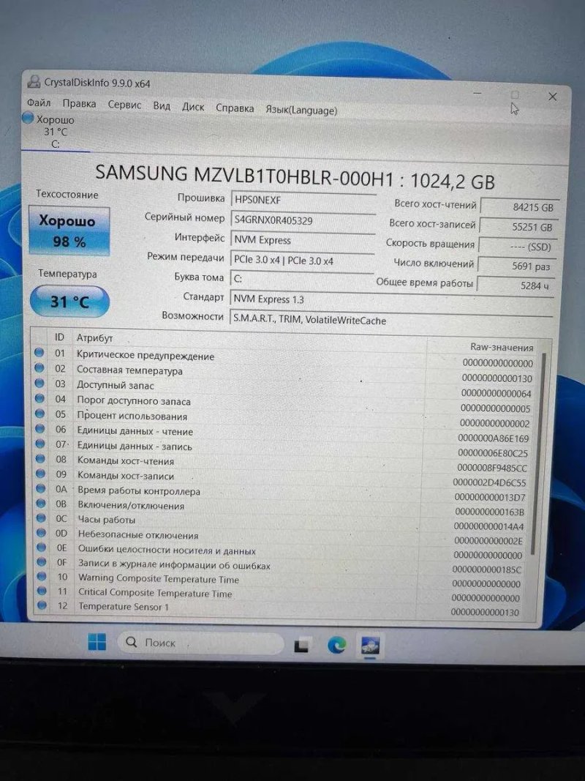
Task: Click the interface field NVM Express
Action: [303, 240]
